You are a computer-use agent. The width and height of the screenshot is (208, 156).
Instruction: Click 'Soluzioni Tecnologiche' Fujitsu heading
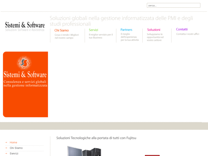pyautogui.click(x=96, y=138)
